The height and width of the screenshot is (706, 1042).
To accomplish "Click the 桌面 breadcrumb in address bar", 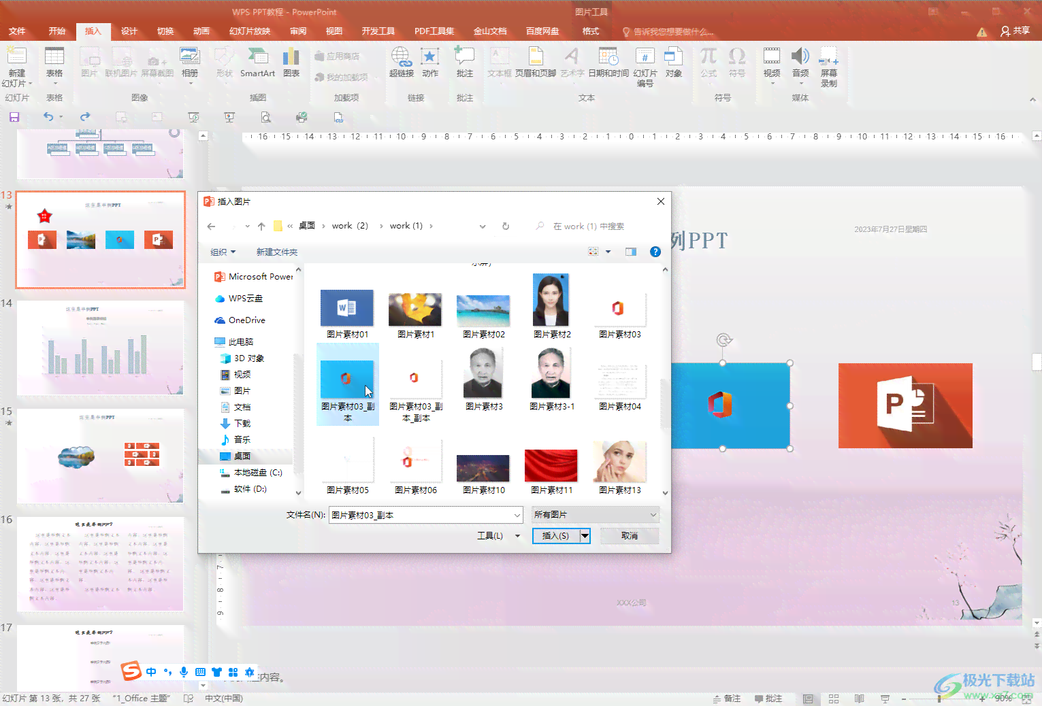I will coord(307,226).
